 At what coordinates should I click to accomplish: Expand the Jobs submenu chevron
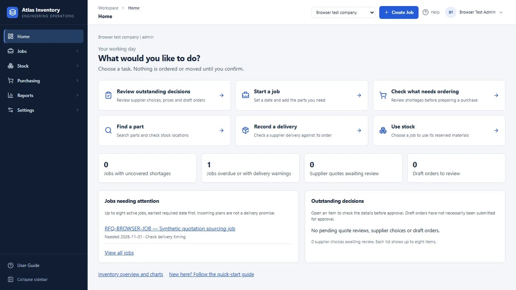(77, 51)
